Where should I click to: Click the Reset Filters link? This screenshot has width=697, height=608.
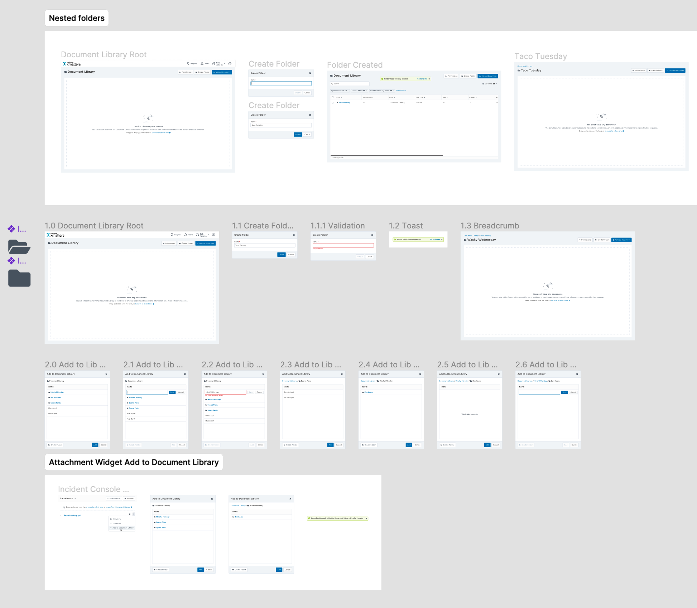pyautogui.click(x=401, y=91)
